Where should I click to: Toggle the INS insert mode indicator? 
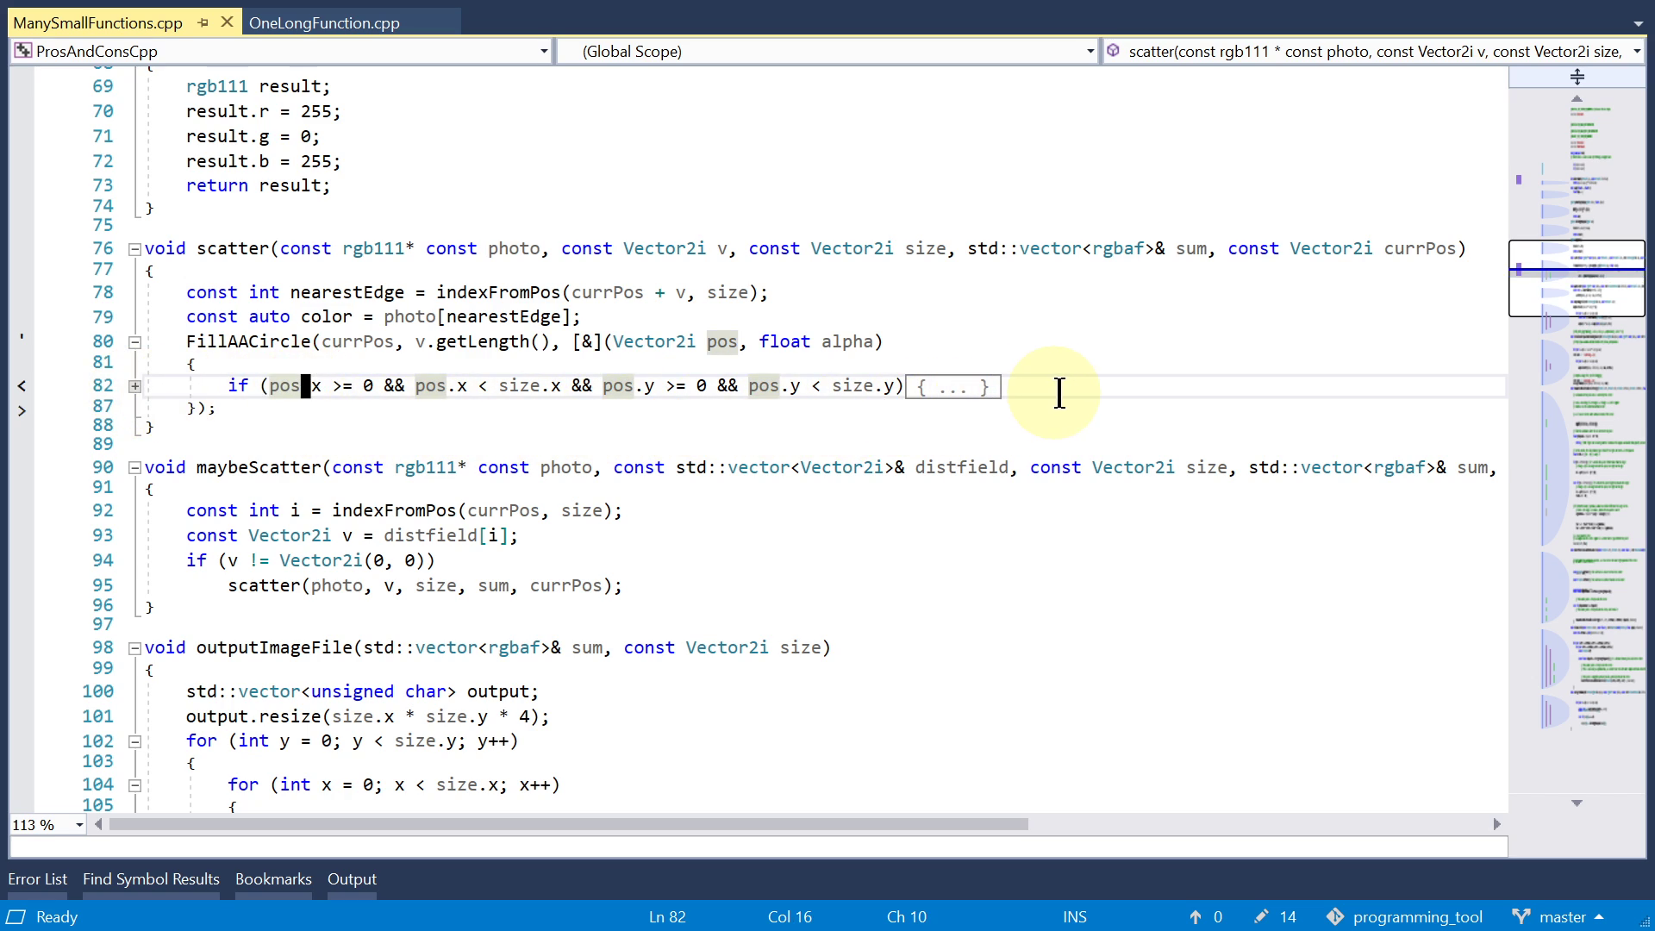point(1075,917)
